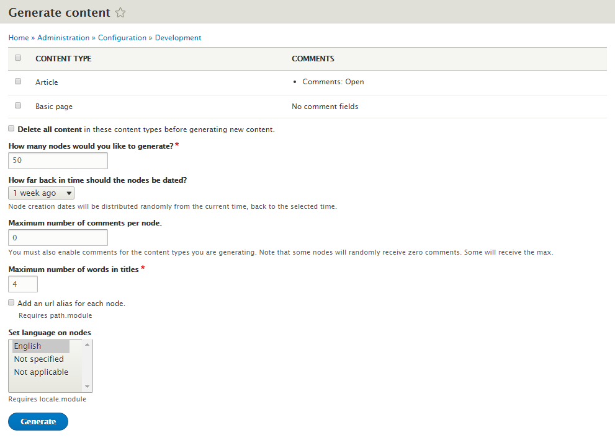Click the Generate button

[38, 421]
